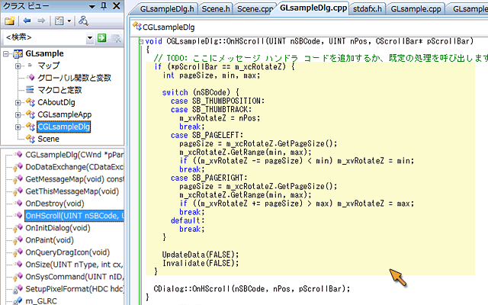488x305 pixels.
Task: Click the back arrow in Class View toolbar
Action: pyautogui.click(x=27, y=21)
